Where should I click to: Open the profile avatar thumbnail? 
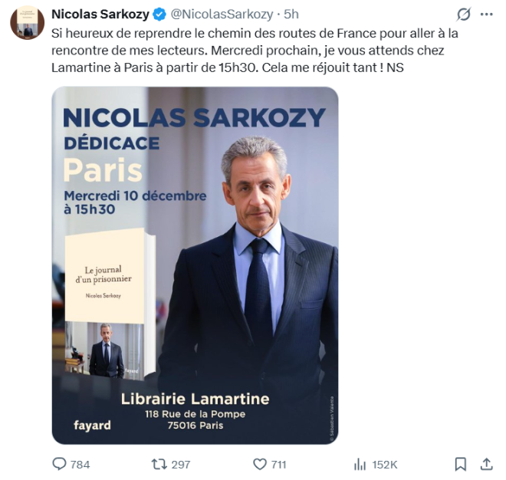pos(27,21)
